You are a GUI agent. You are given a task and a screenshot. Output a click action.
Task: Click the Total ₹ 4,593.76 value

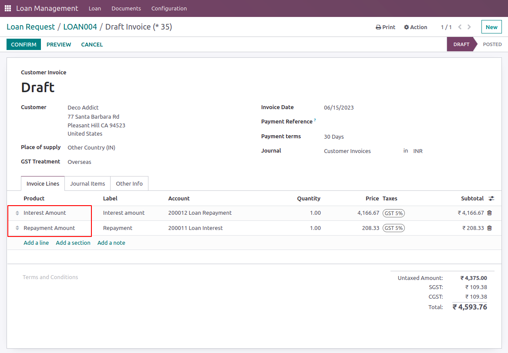point(470,307)
